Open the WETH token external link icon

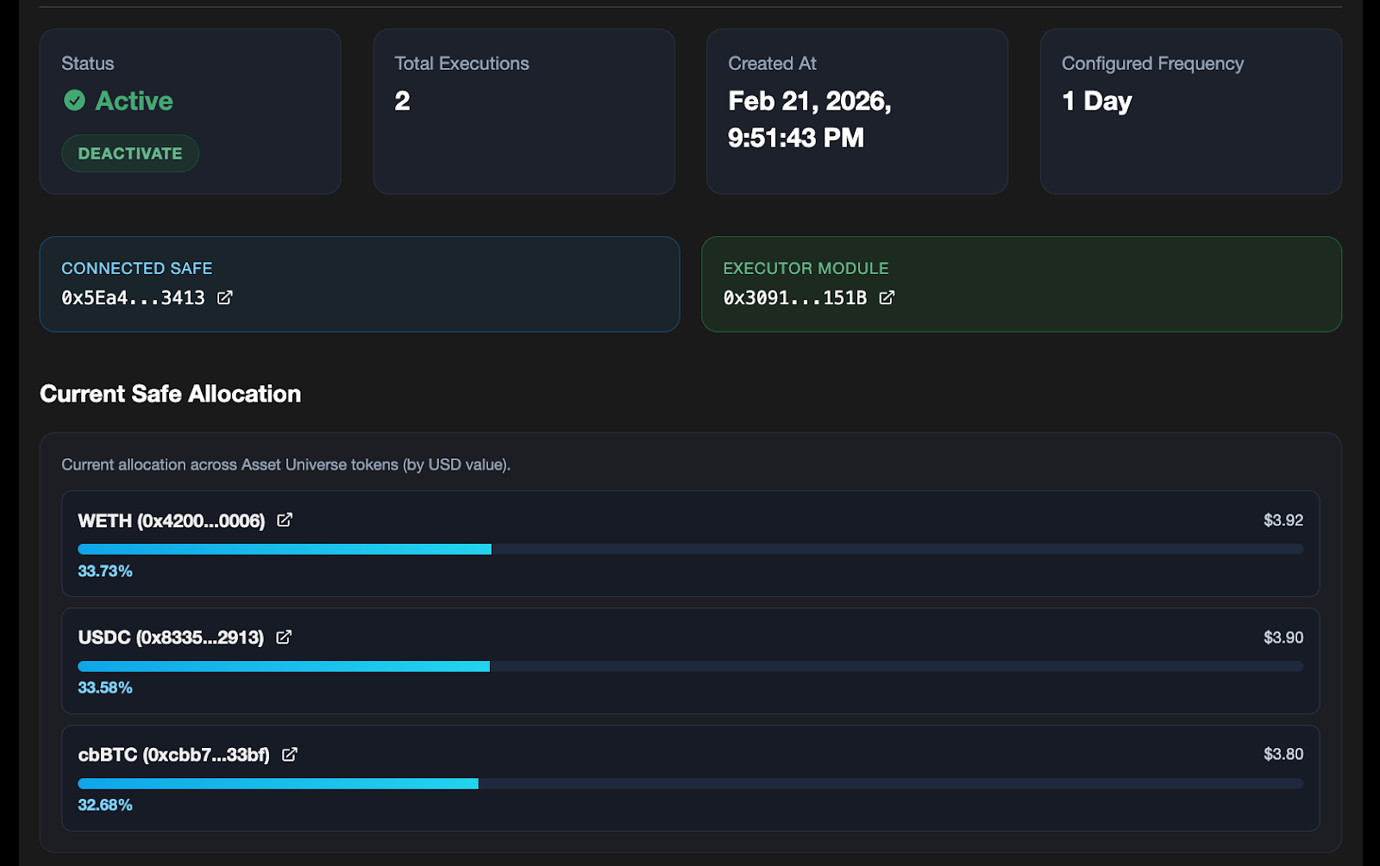(285, 520)
